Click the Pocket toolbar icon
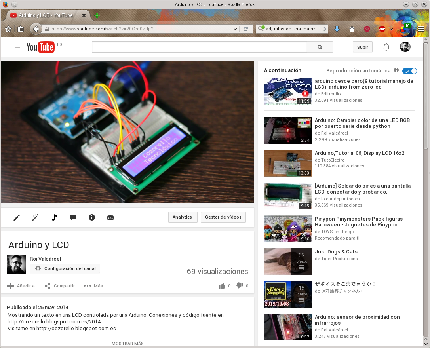The height and width of the screenshot is (348, 430). pyautogui.click(x=367, y=29)
